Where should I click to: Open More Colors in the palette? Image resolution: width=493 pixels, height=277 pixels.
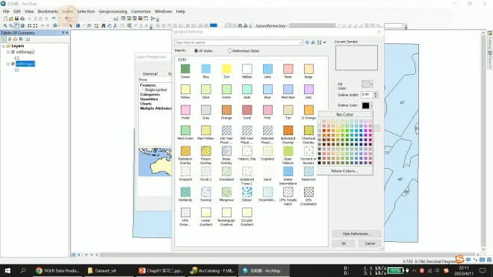(344, 171)
